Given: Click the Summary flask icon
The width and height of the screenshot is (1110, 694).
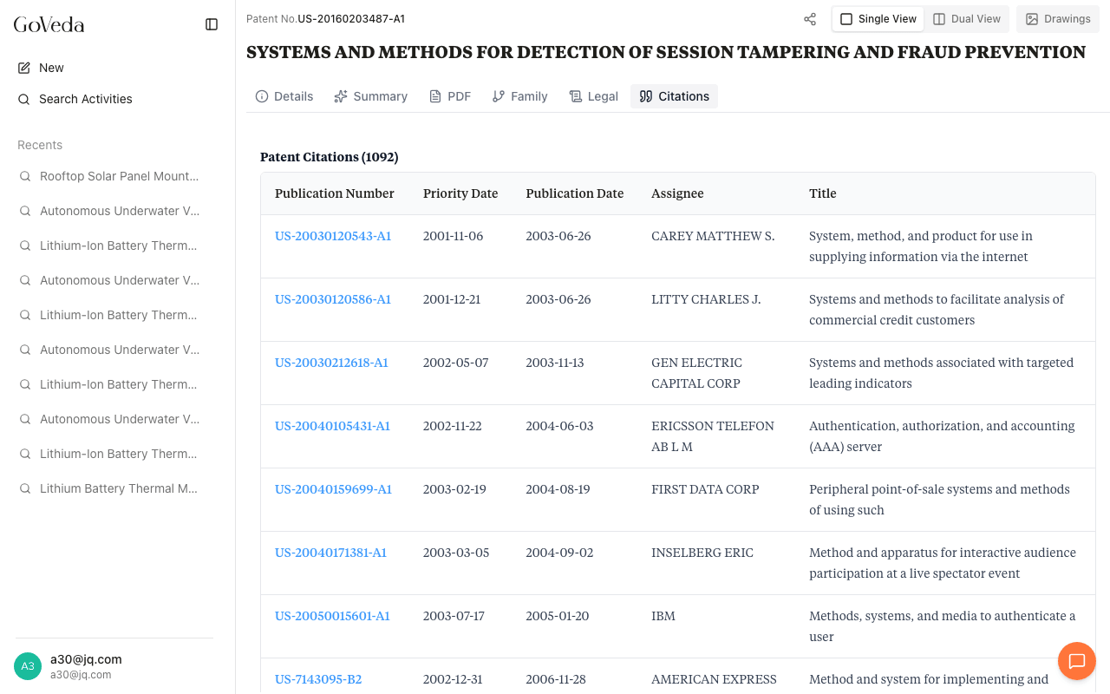Looking at the screenshot, I should pos(340,95).
